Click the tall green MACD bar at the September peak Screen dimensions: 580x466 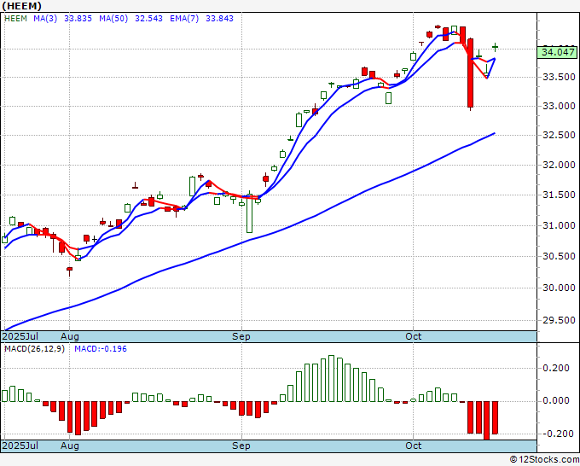coord(332,379)
